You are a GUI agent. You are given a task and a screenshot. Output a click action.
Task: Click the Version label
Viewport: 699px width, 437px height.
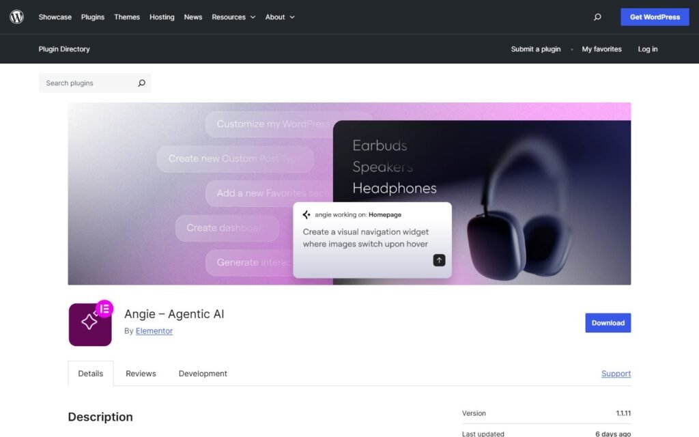474,413
